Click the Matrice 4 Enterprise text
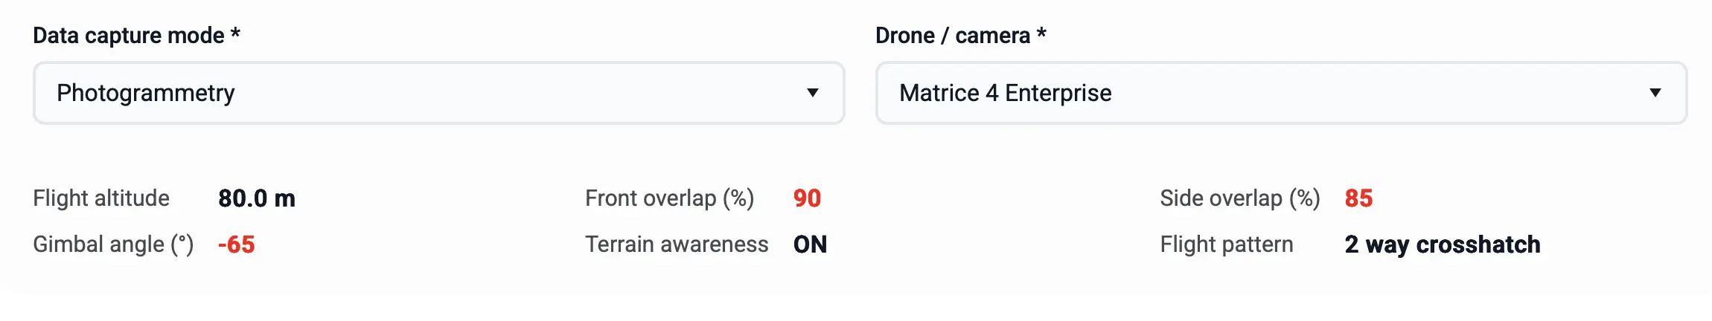 tap(1005, 93)
